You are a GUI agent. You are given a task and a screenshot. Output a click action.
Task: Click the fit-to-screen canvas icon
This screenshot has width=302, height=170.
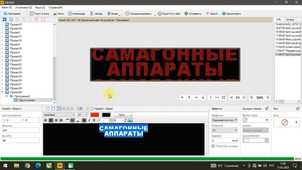223,98
